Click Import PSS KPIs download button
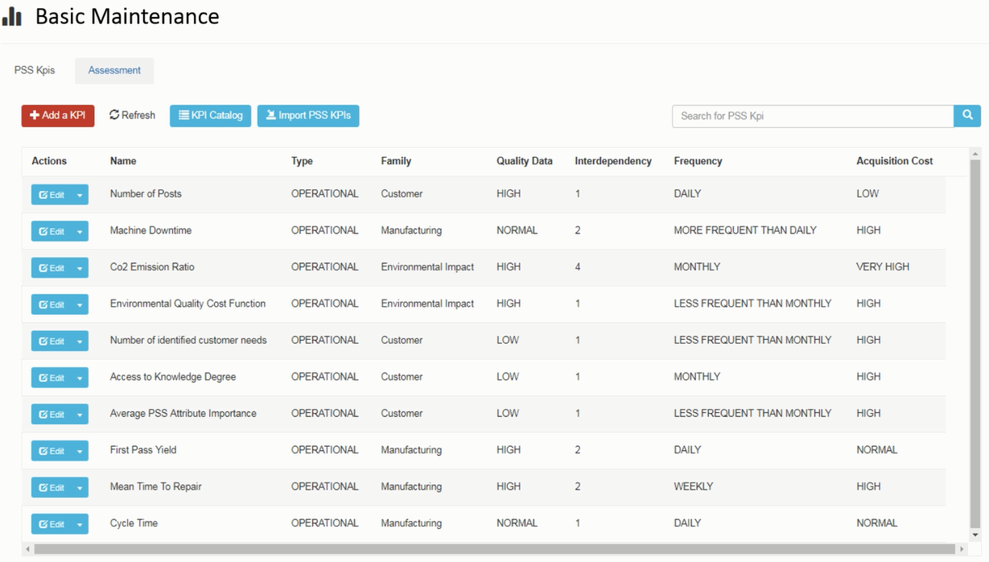Viewport: 989px width, 562px height. click(308, 115)
